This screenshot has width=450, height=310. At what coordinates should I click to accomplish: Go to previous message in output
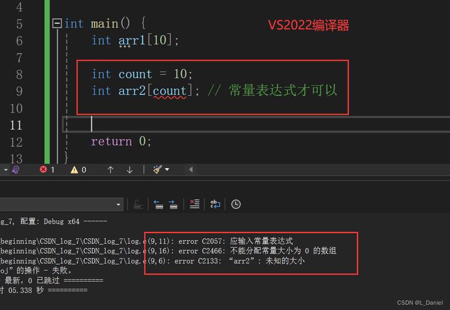click(x=158, y=205)
